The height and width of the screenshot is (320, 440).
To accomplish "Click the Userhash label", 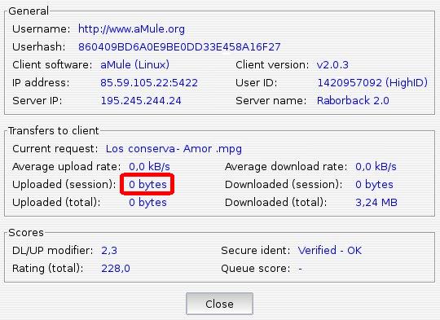I will [39, 47].
